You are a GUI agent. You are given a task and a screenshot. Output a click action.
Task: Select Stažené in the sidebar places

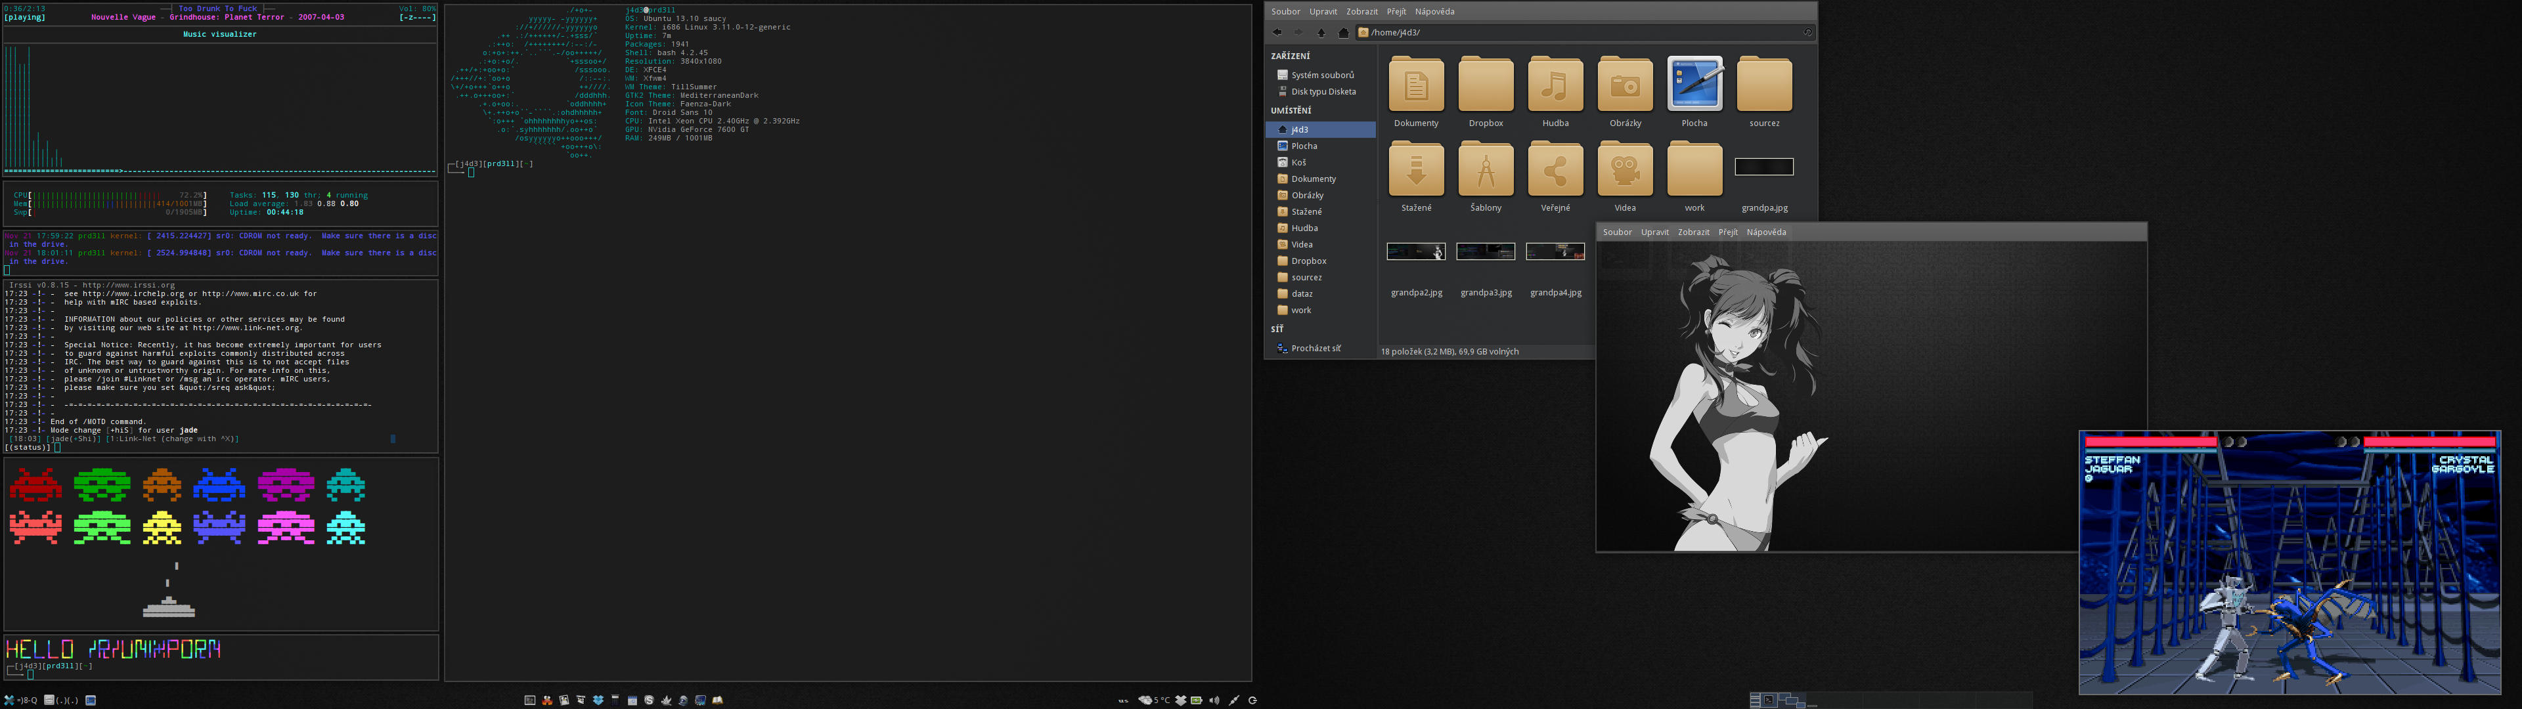click(1321, 211)
